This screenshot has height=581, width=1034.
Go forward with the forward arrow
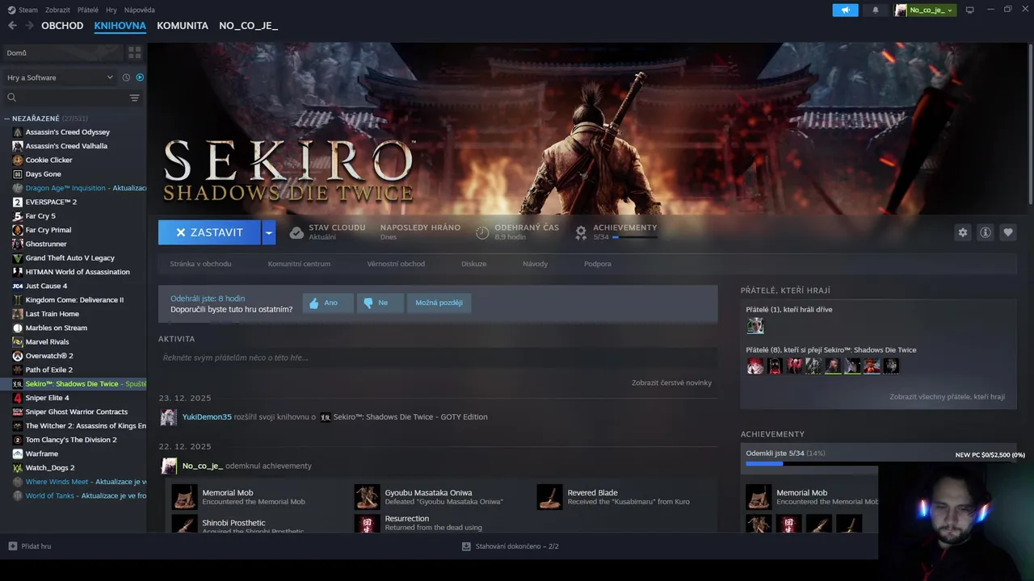[x=29, y=26]
